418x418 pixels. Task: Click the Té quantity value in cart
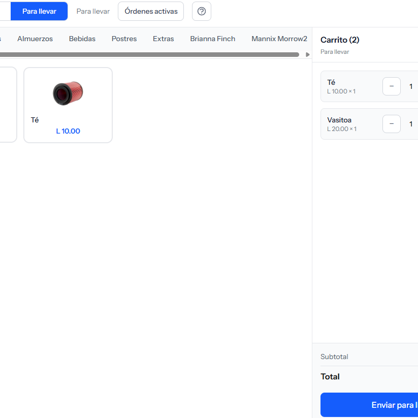pos(411,86)
